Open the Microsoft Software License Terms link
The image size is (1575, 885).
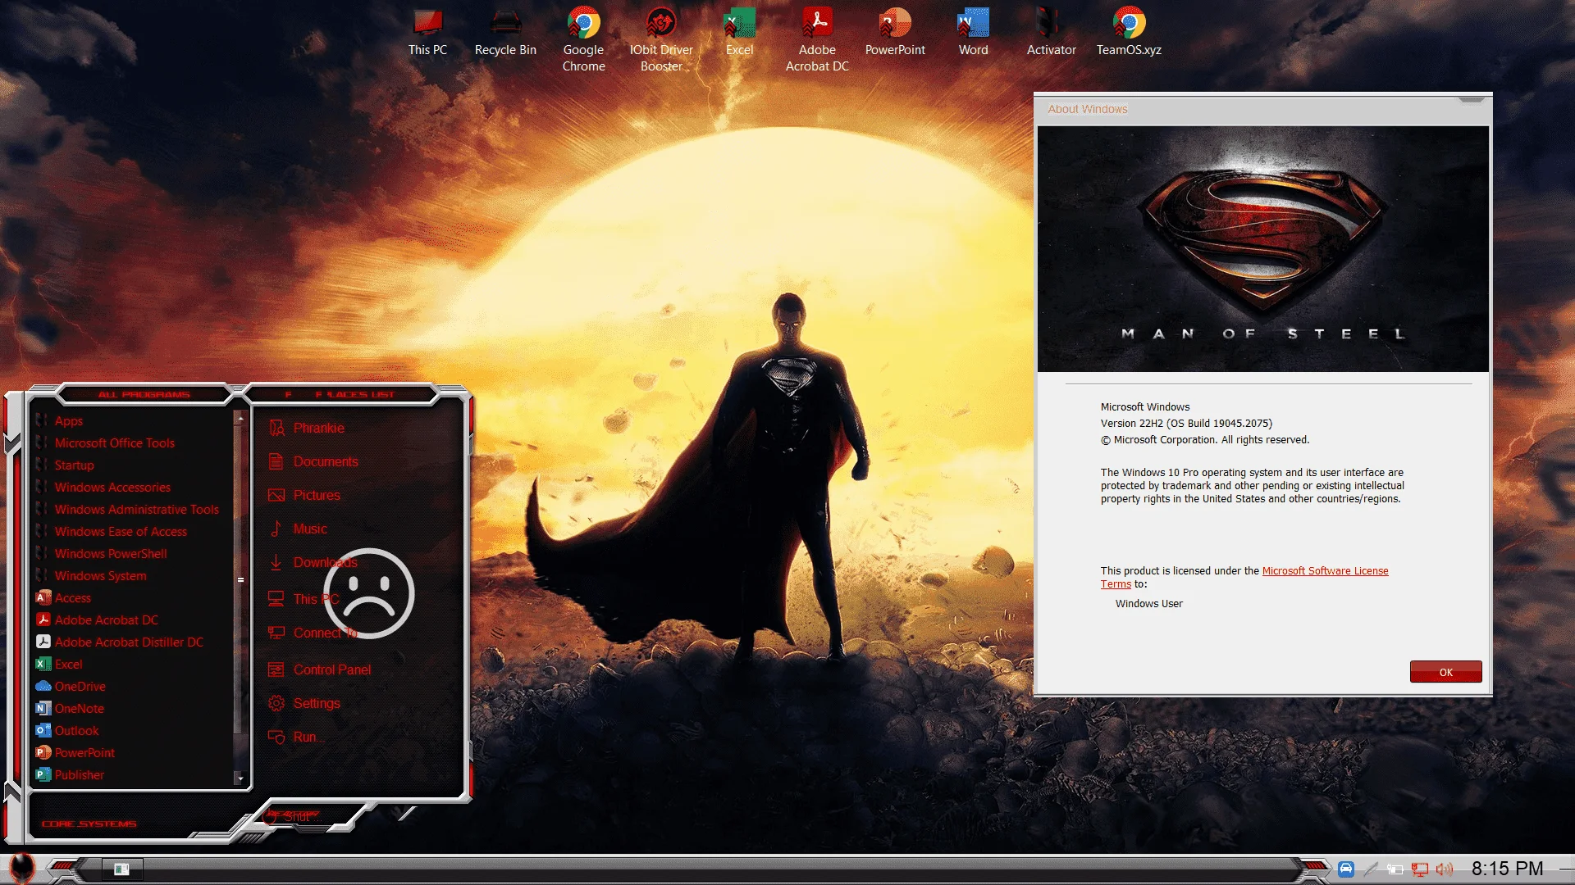coord(1244,577)
